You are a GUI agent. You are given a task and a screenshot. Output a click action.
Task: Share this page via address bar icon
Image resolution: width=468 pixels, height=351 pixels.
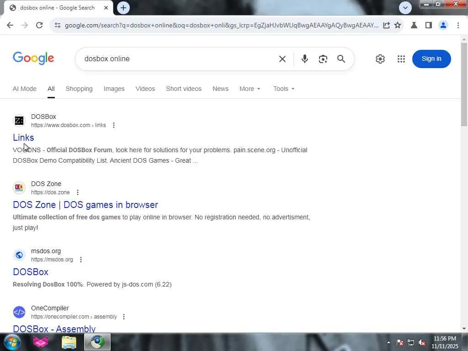(387, 25)
